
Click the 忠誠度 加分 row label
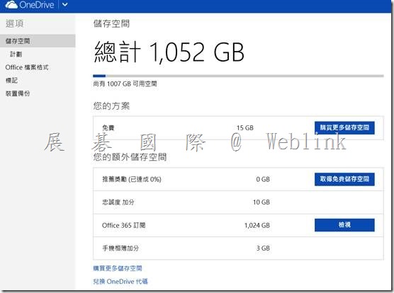(118, 202)
